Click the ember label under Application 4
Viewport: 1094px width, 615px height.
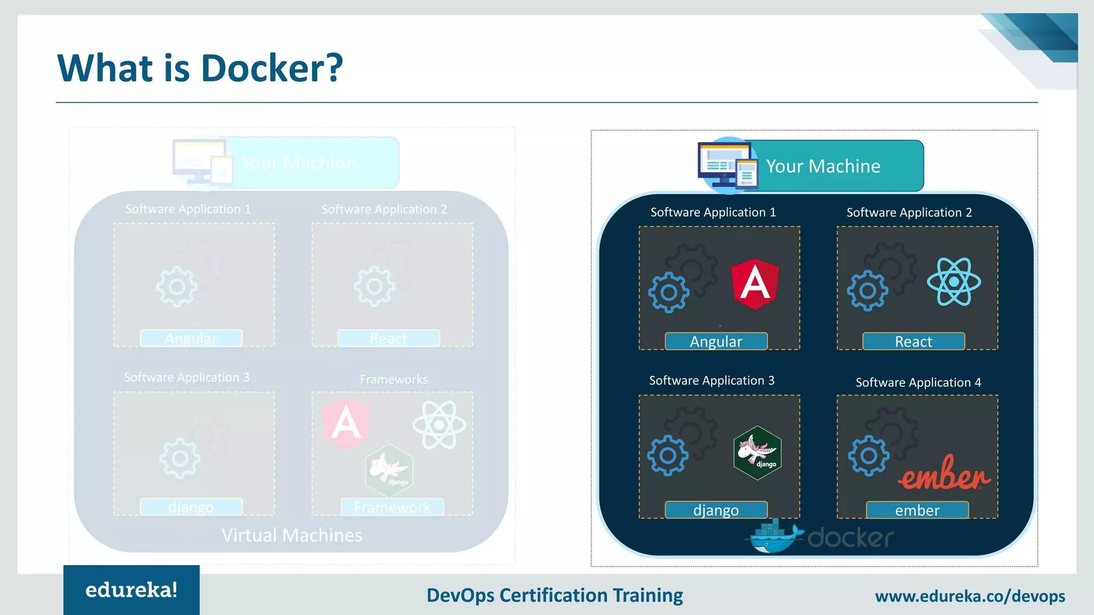917,510
